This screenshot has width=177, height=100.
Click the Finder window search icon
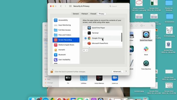152,26
